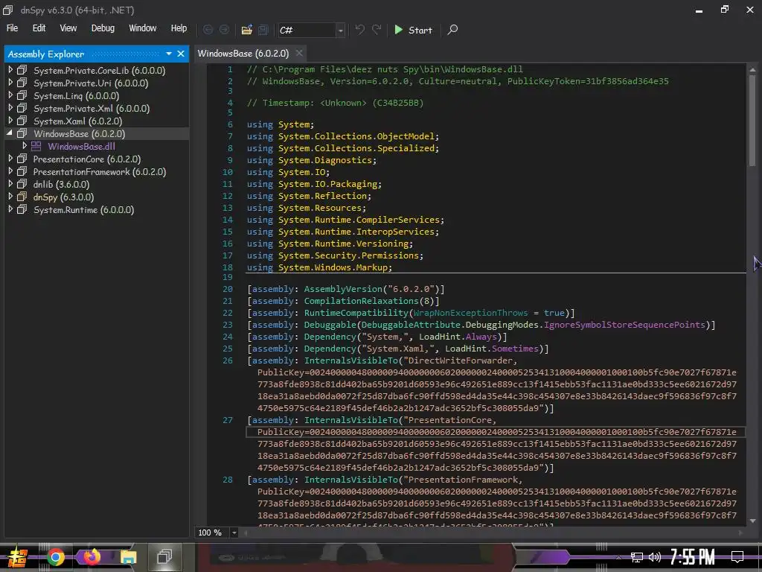Image resolution: width=762 pixels, height=572 pixels.
Task: Select System.Runtime (6.0.0.0) assembly
Action: (83, 209)
